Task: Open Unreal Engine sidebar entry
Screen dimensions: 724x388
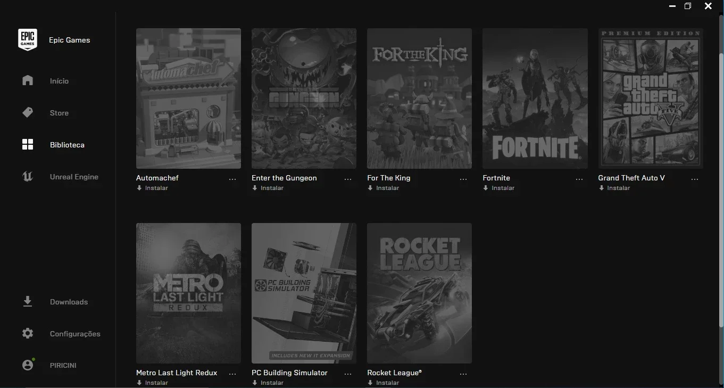Action: pyautogui.click(x=74, y=177)
